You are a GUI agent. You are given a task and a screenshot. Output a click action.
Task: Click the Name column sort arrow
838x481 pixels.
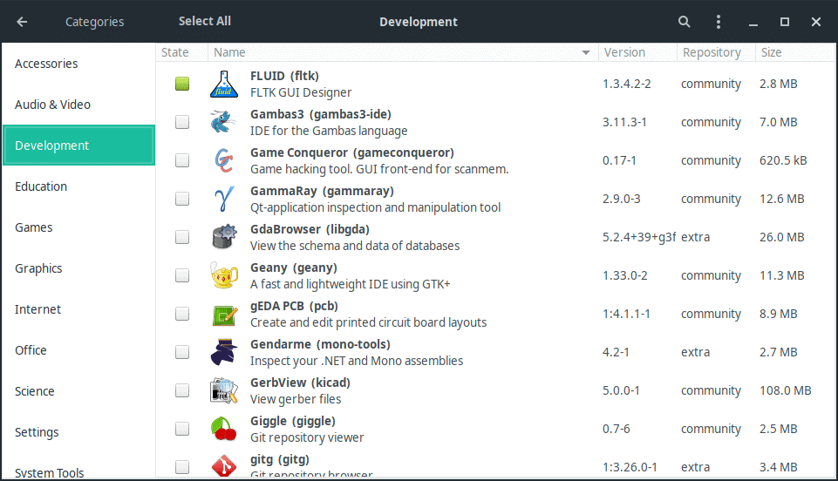[x=586, y=53]
